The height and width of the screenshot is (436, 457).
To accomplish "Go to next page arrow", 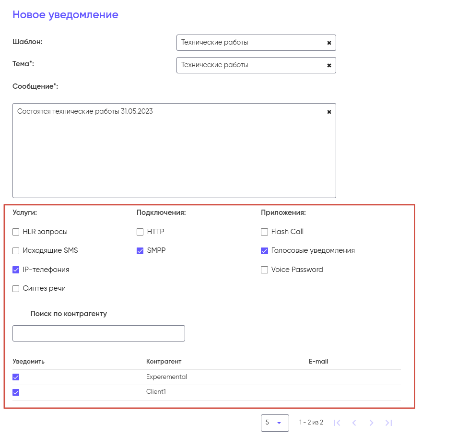I will tap(371, 423).
